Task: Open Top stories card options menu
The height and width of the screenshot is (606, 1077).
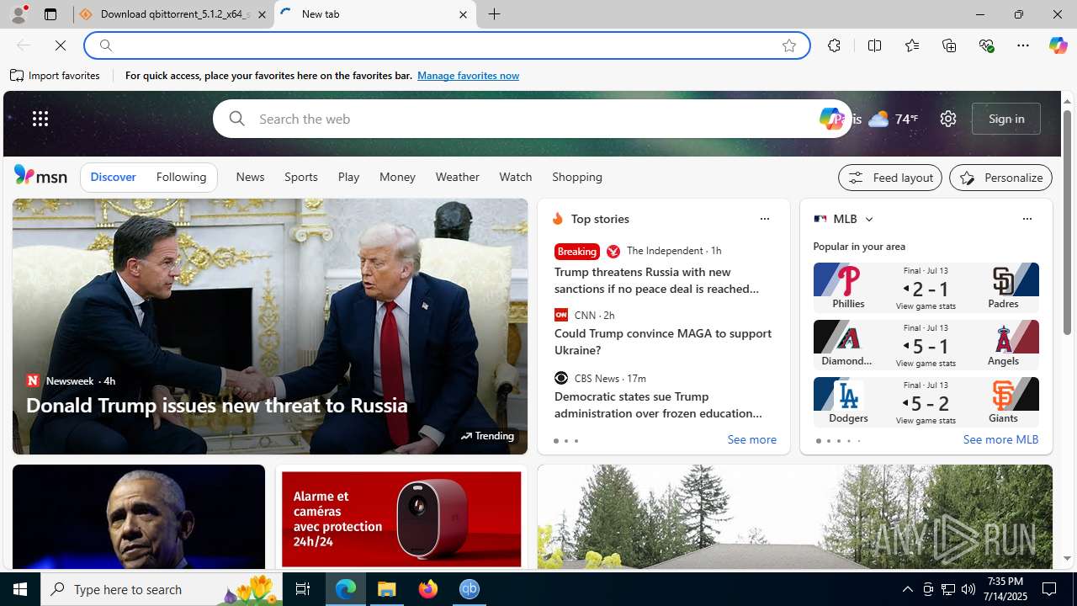Action: pos(764,219)
